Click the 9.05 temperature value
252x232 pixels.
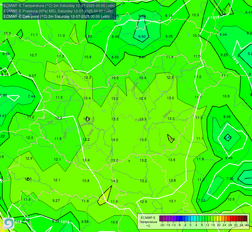click(169, 36)
